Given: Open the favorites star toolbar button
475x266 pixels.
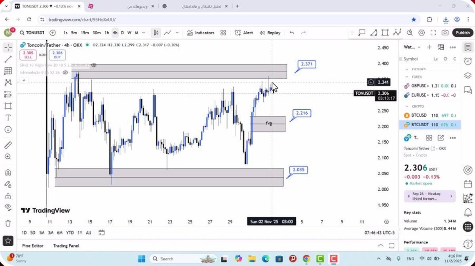Looking at the screenshot, I should [8, 240].
